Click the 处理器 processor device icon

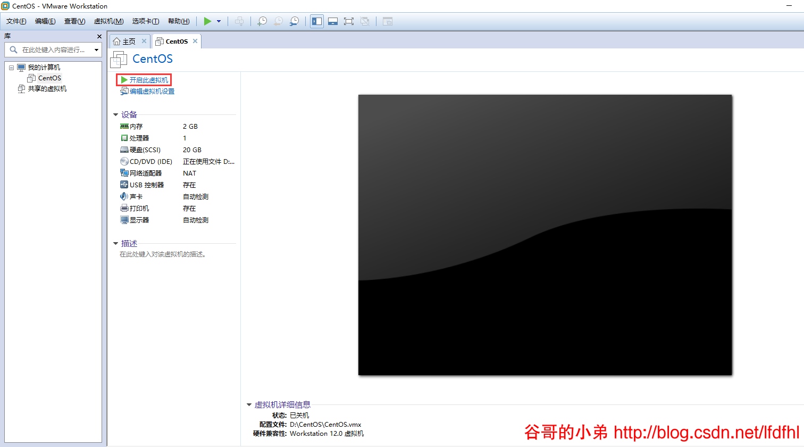(x=124, y=138)
